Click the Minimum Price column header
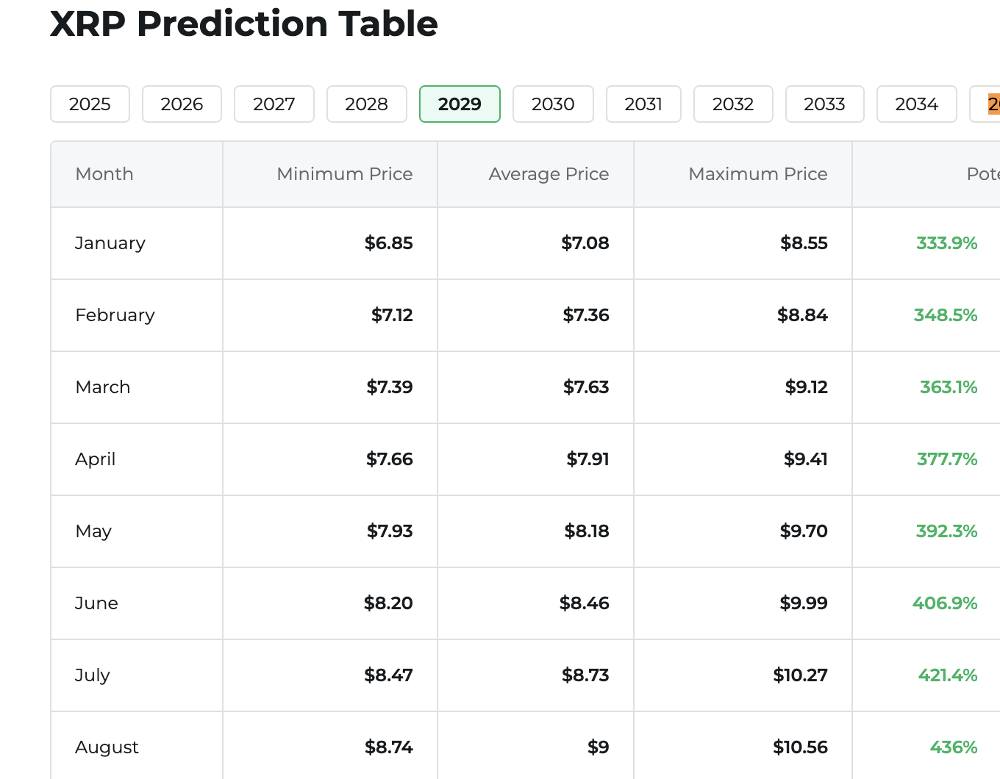 click(x=344, y=174)
